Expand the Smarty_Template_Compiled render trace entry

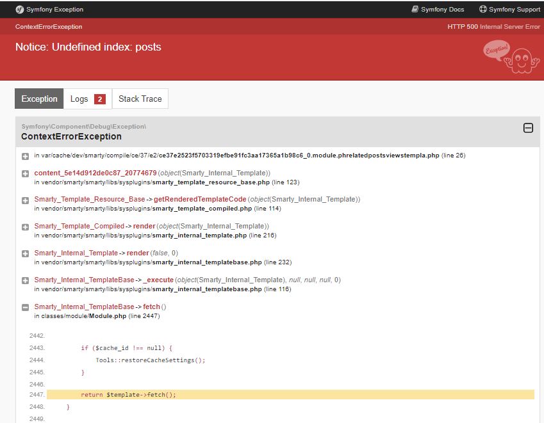coord(26,227)
